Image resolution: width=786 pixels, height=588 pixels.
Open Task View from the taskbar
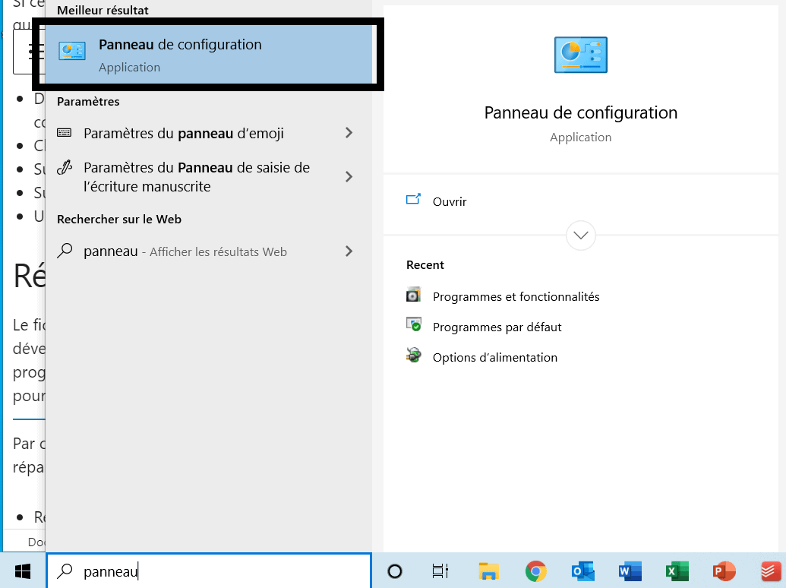click(440, 571)
